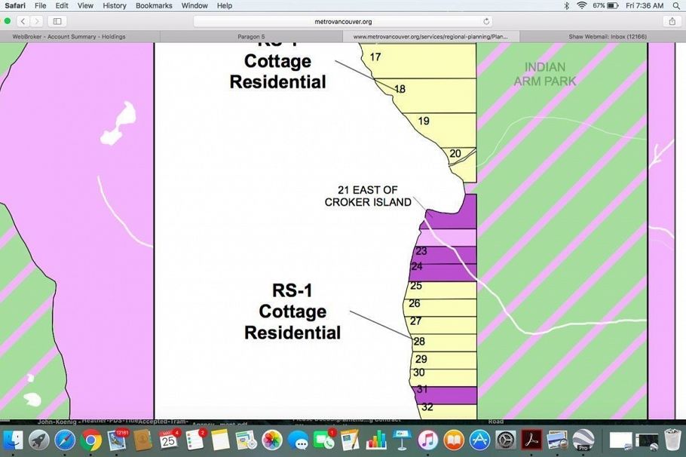Switch to the Paragon 5 tab

[251, 36]
